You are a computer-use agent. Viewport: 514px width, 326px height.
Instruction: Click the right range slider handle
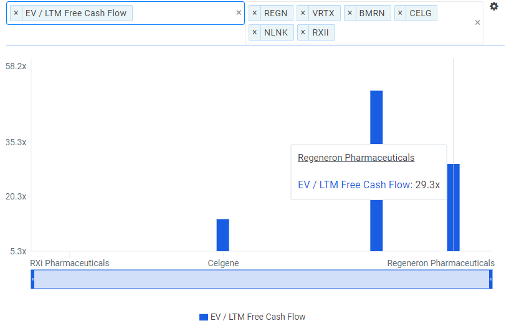pyautogui.click(x=490, y=279)
